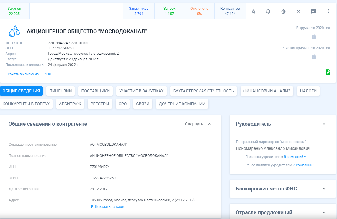The image size is (337, 219).
Task: Open the comment message icon
Action: (313, 11)
